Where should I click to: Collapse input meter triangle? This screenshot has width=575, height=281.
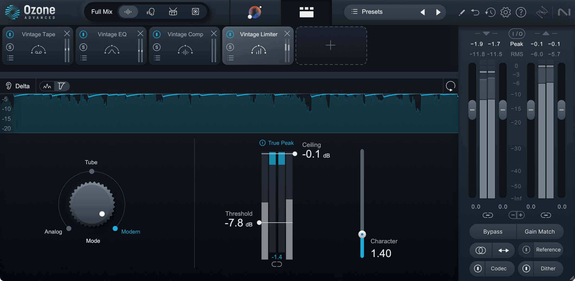(486, 33)
